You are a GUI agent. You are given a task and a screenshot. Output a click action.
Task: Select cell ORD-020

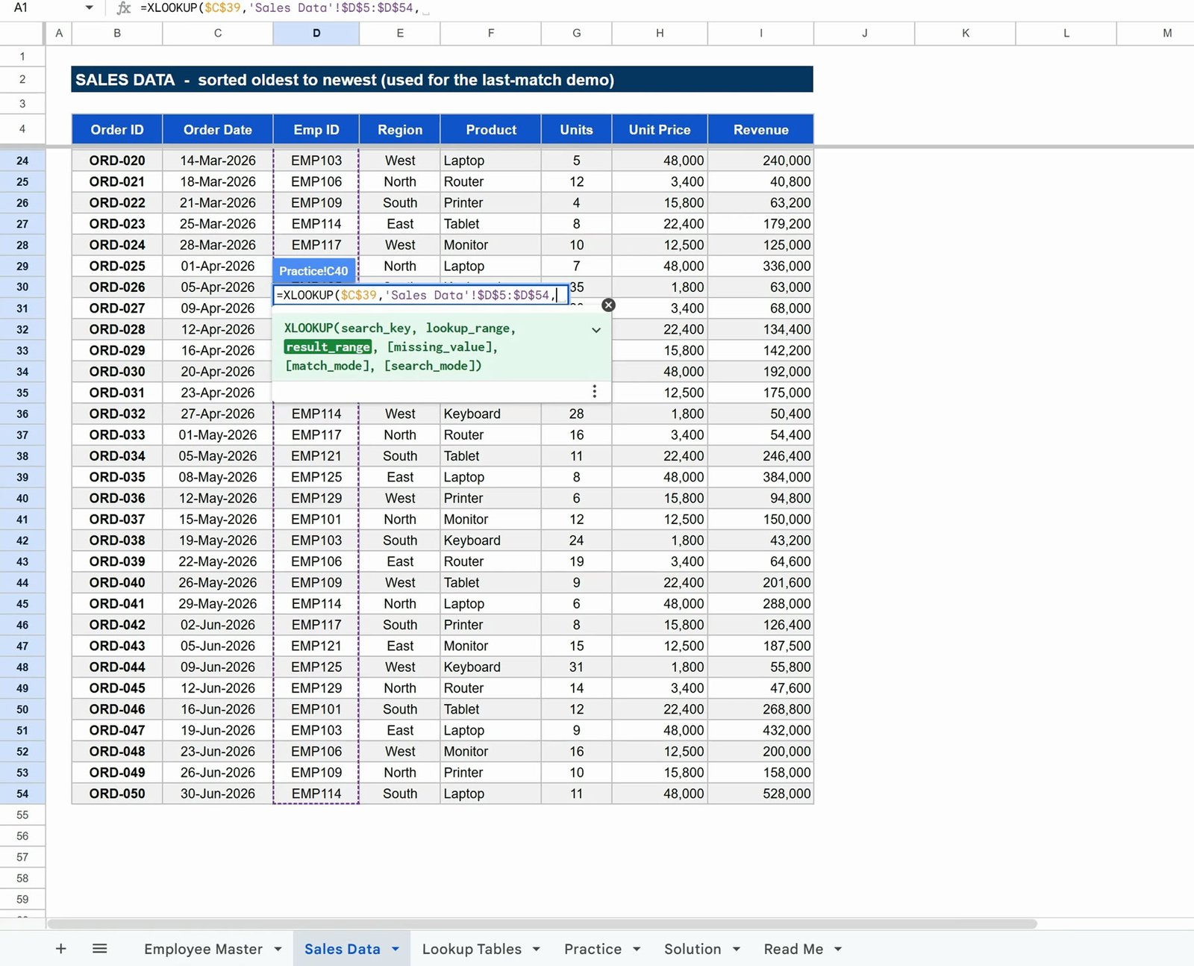[x=117, y=161]
